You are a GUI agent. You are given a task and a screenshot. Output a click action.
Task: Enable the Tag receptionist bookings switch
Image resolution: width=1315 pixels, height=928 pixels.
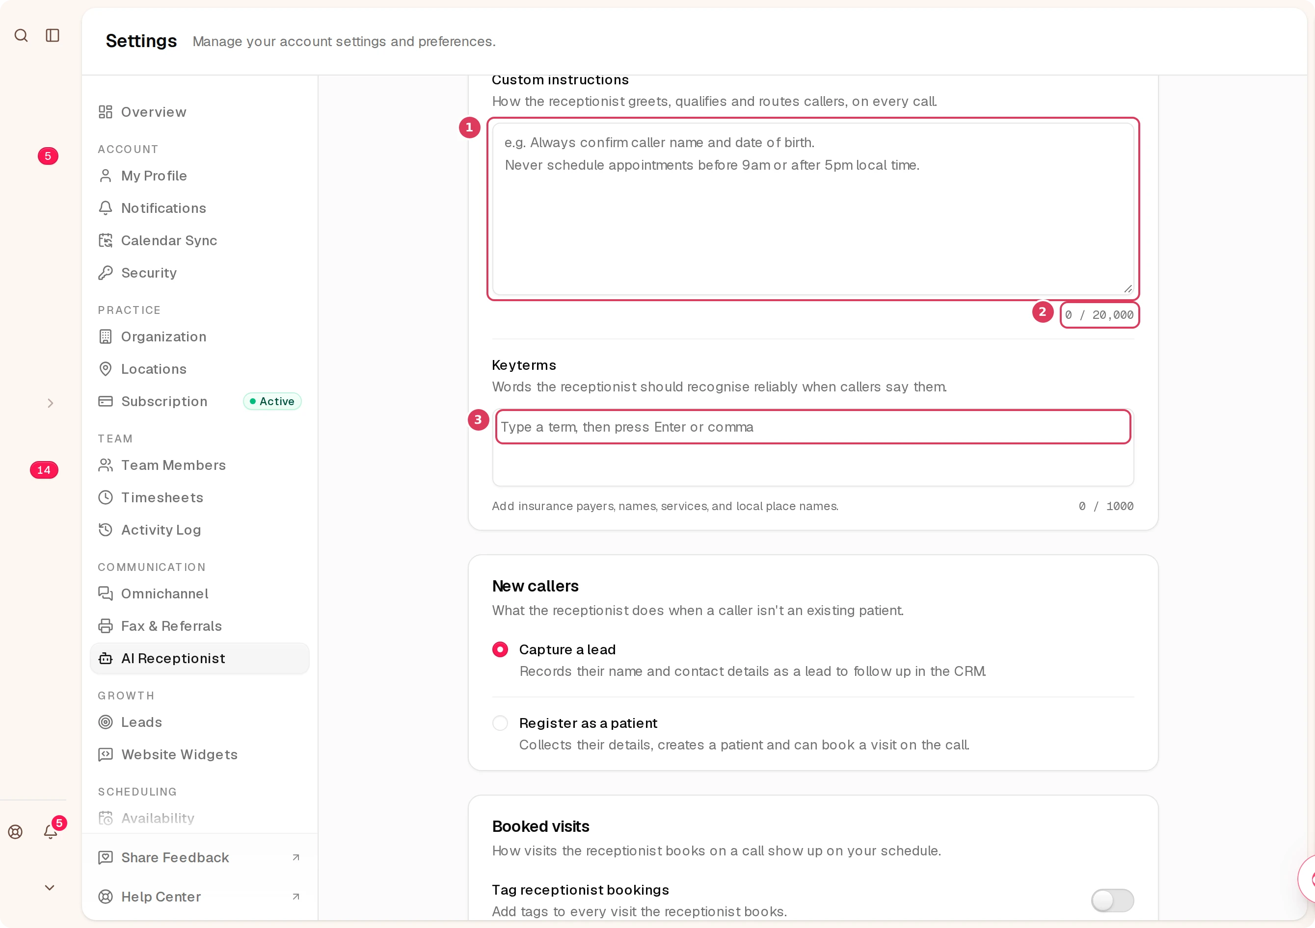[x=1112, y=901]
